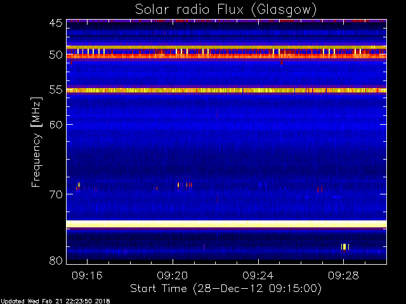Click the "Start Time (28-Dec-12 09:15:00)" label
This screenshot has width=406, height=304.
pos(226,289)
